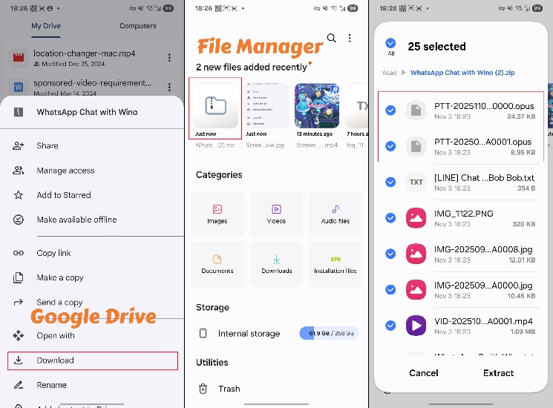Uncheck IMG_1122.PNG file checkbox

[390, 218]
